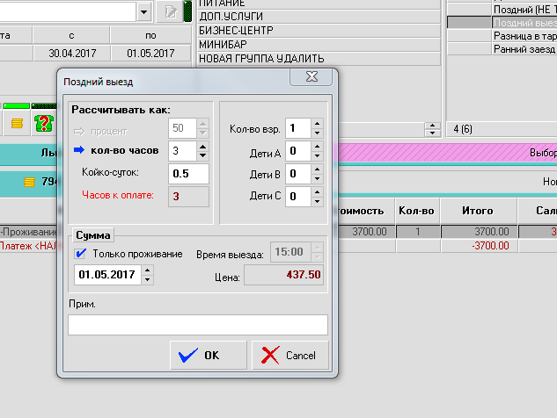Viewport: 557px width, 418px height.
Task: Toggle the Только проживание checkbox
Action: pos(81,254)
